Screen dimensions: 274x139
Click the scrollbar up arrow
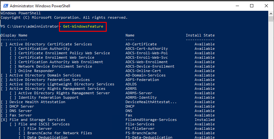[271, 14]
